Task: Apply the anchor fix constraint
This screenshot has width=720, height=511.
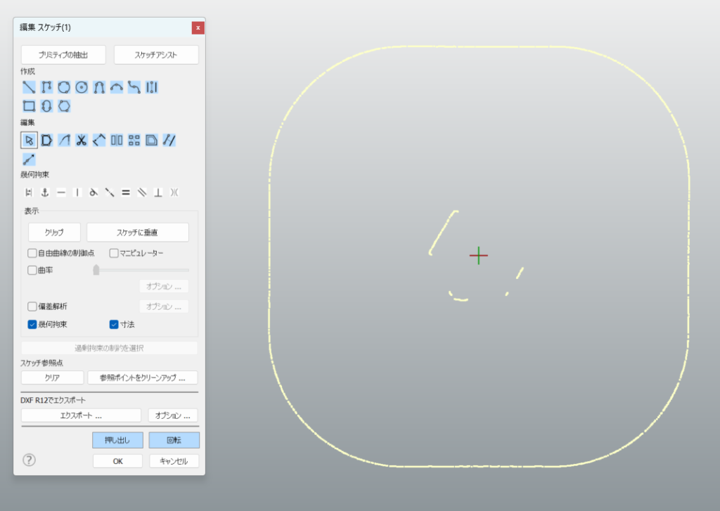Action: pyautogui.click(x=45, y=192)
